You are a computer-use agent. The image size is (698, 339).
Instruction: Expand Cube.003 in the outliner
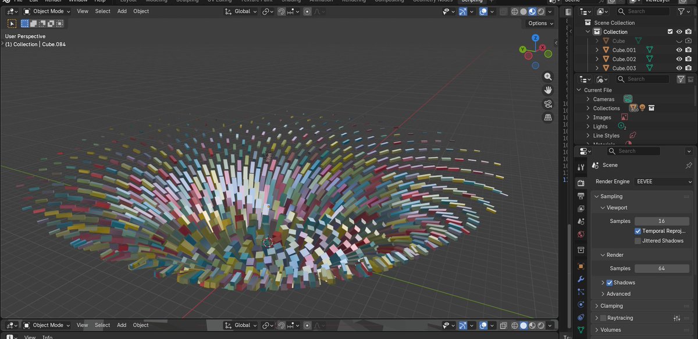pyautogui.click(x=597, y=69)
